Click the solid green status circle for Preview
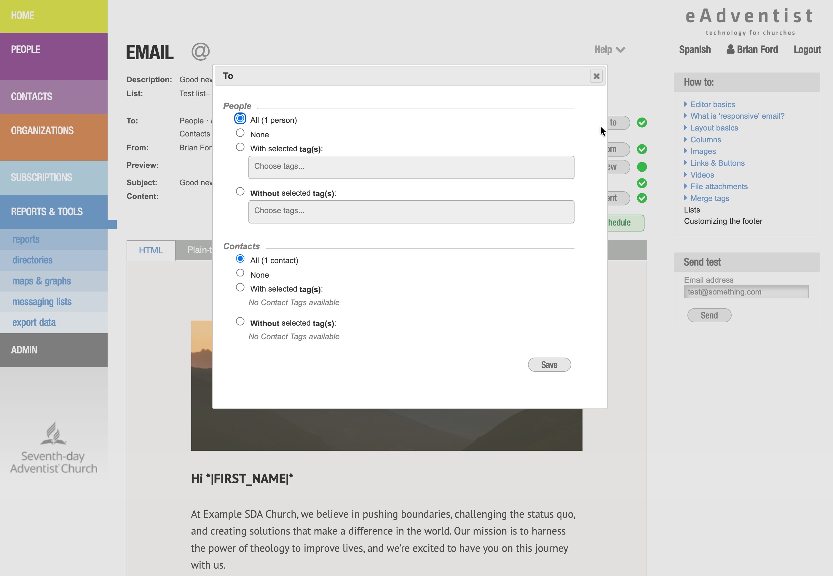833x576 pixels. pyautogui.click(x=641, y=167)
